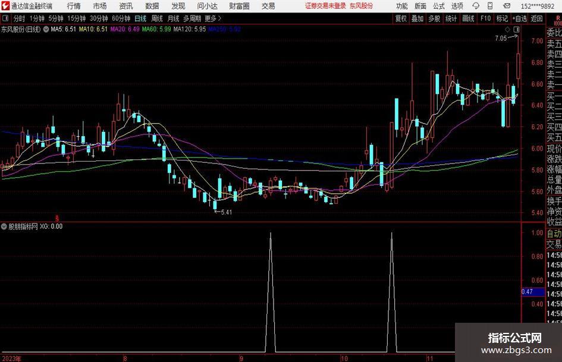562x362 pixels.
Task: Click the 叠加 button
Action: [x=417, y=18]
